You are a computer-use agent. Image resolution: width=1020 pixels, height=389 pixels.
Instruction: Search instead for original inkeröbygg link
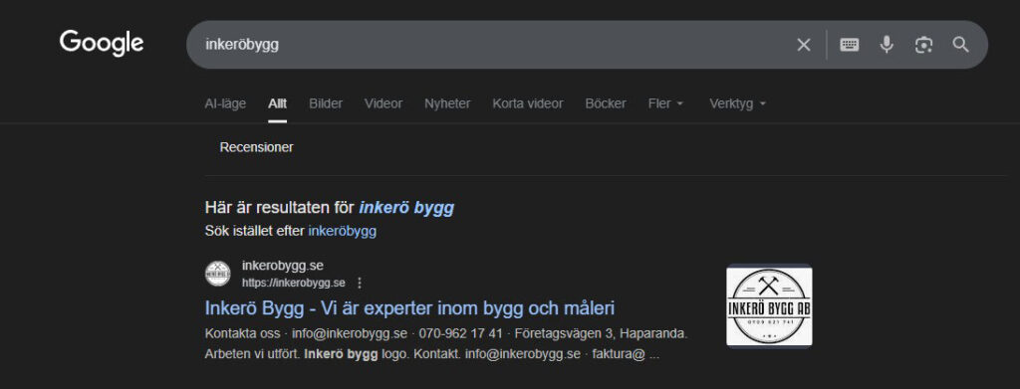(343, 231)
